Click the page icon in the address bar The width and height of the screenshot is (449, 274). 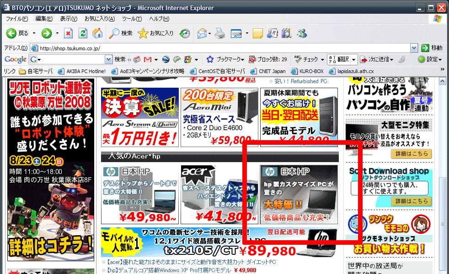point(34,48)
